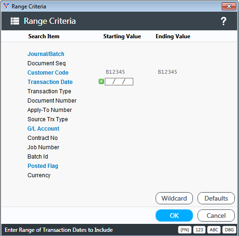Click the Cancel button

pyautogui.click(x=216, y=215)
